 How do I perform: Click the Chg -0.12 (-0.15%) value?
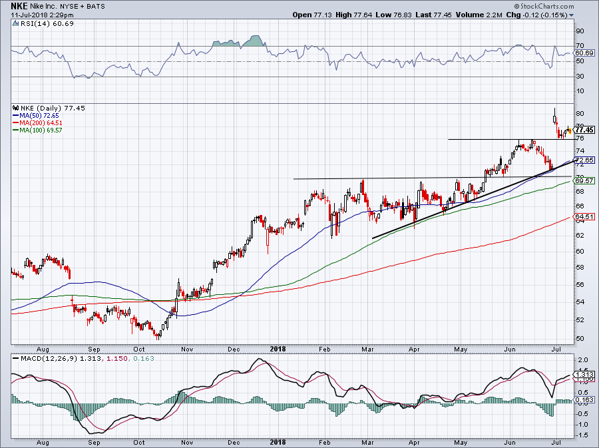coord(536,15)
